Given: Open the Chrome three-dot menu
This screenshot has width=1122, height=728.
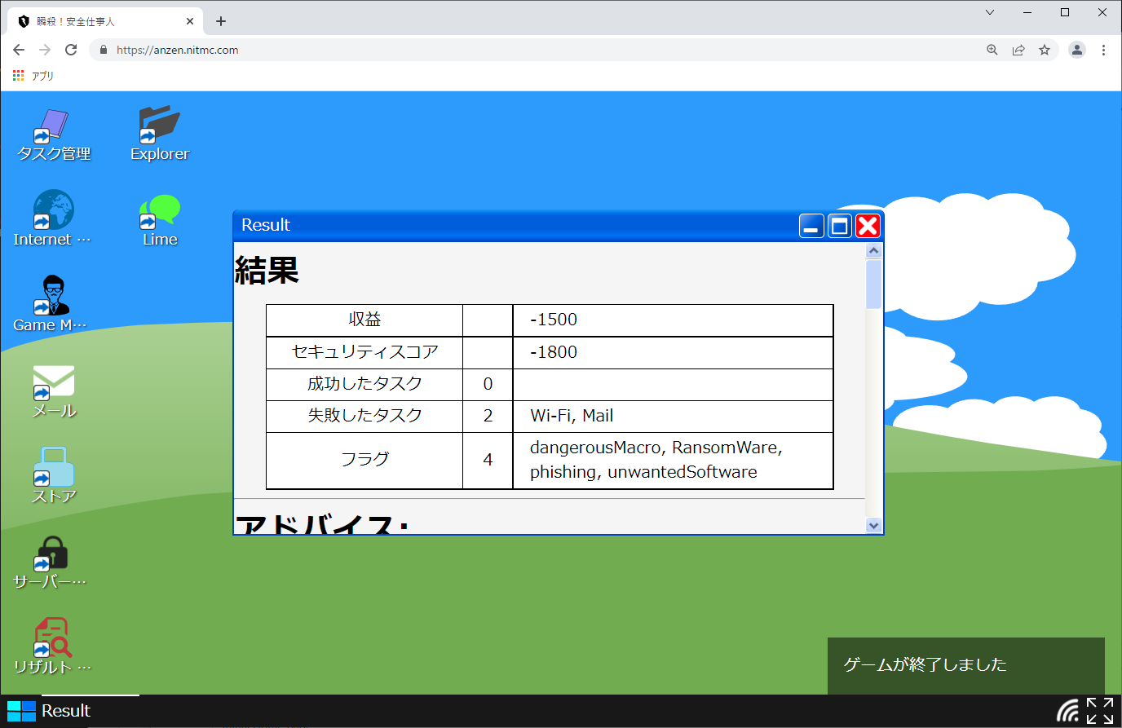Looking at the screenshot, I should (1103, 50).
